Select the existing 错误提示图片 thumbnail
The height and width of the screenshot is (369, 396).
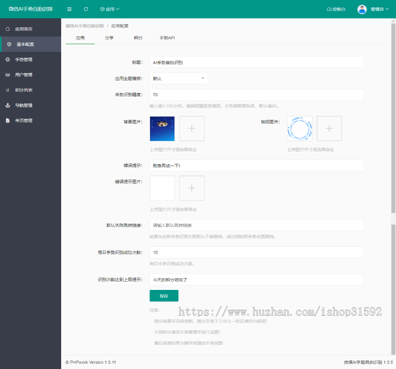pos(162,188)
